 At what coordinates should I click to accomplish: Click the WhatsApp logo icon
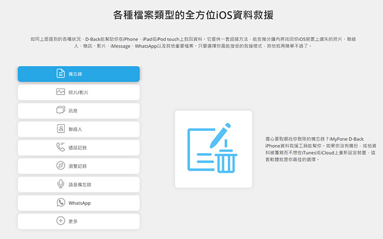coord(61,202)
